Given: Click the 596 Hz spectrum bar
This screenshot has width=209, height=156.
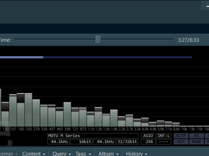Looking at the screenshot, I should (x=67, y=114).
